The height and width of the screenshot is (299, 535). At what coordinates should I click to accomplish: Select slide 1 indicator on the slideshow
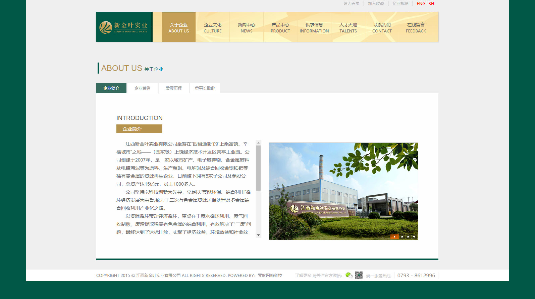394,237
